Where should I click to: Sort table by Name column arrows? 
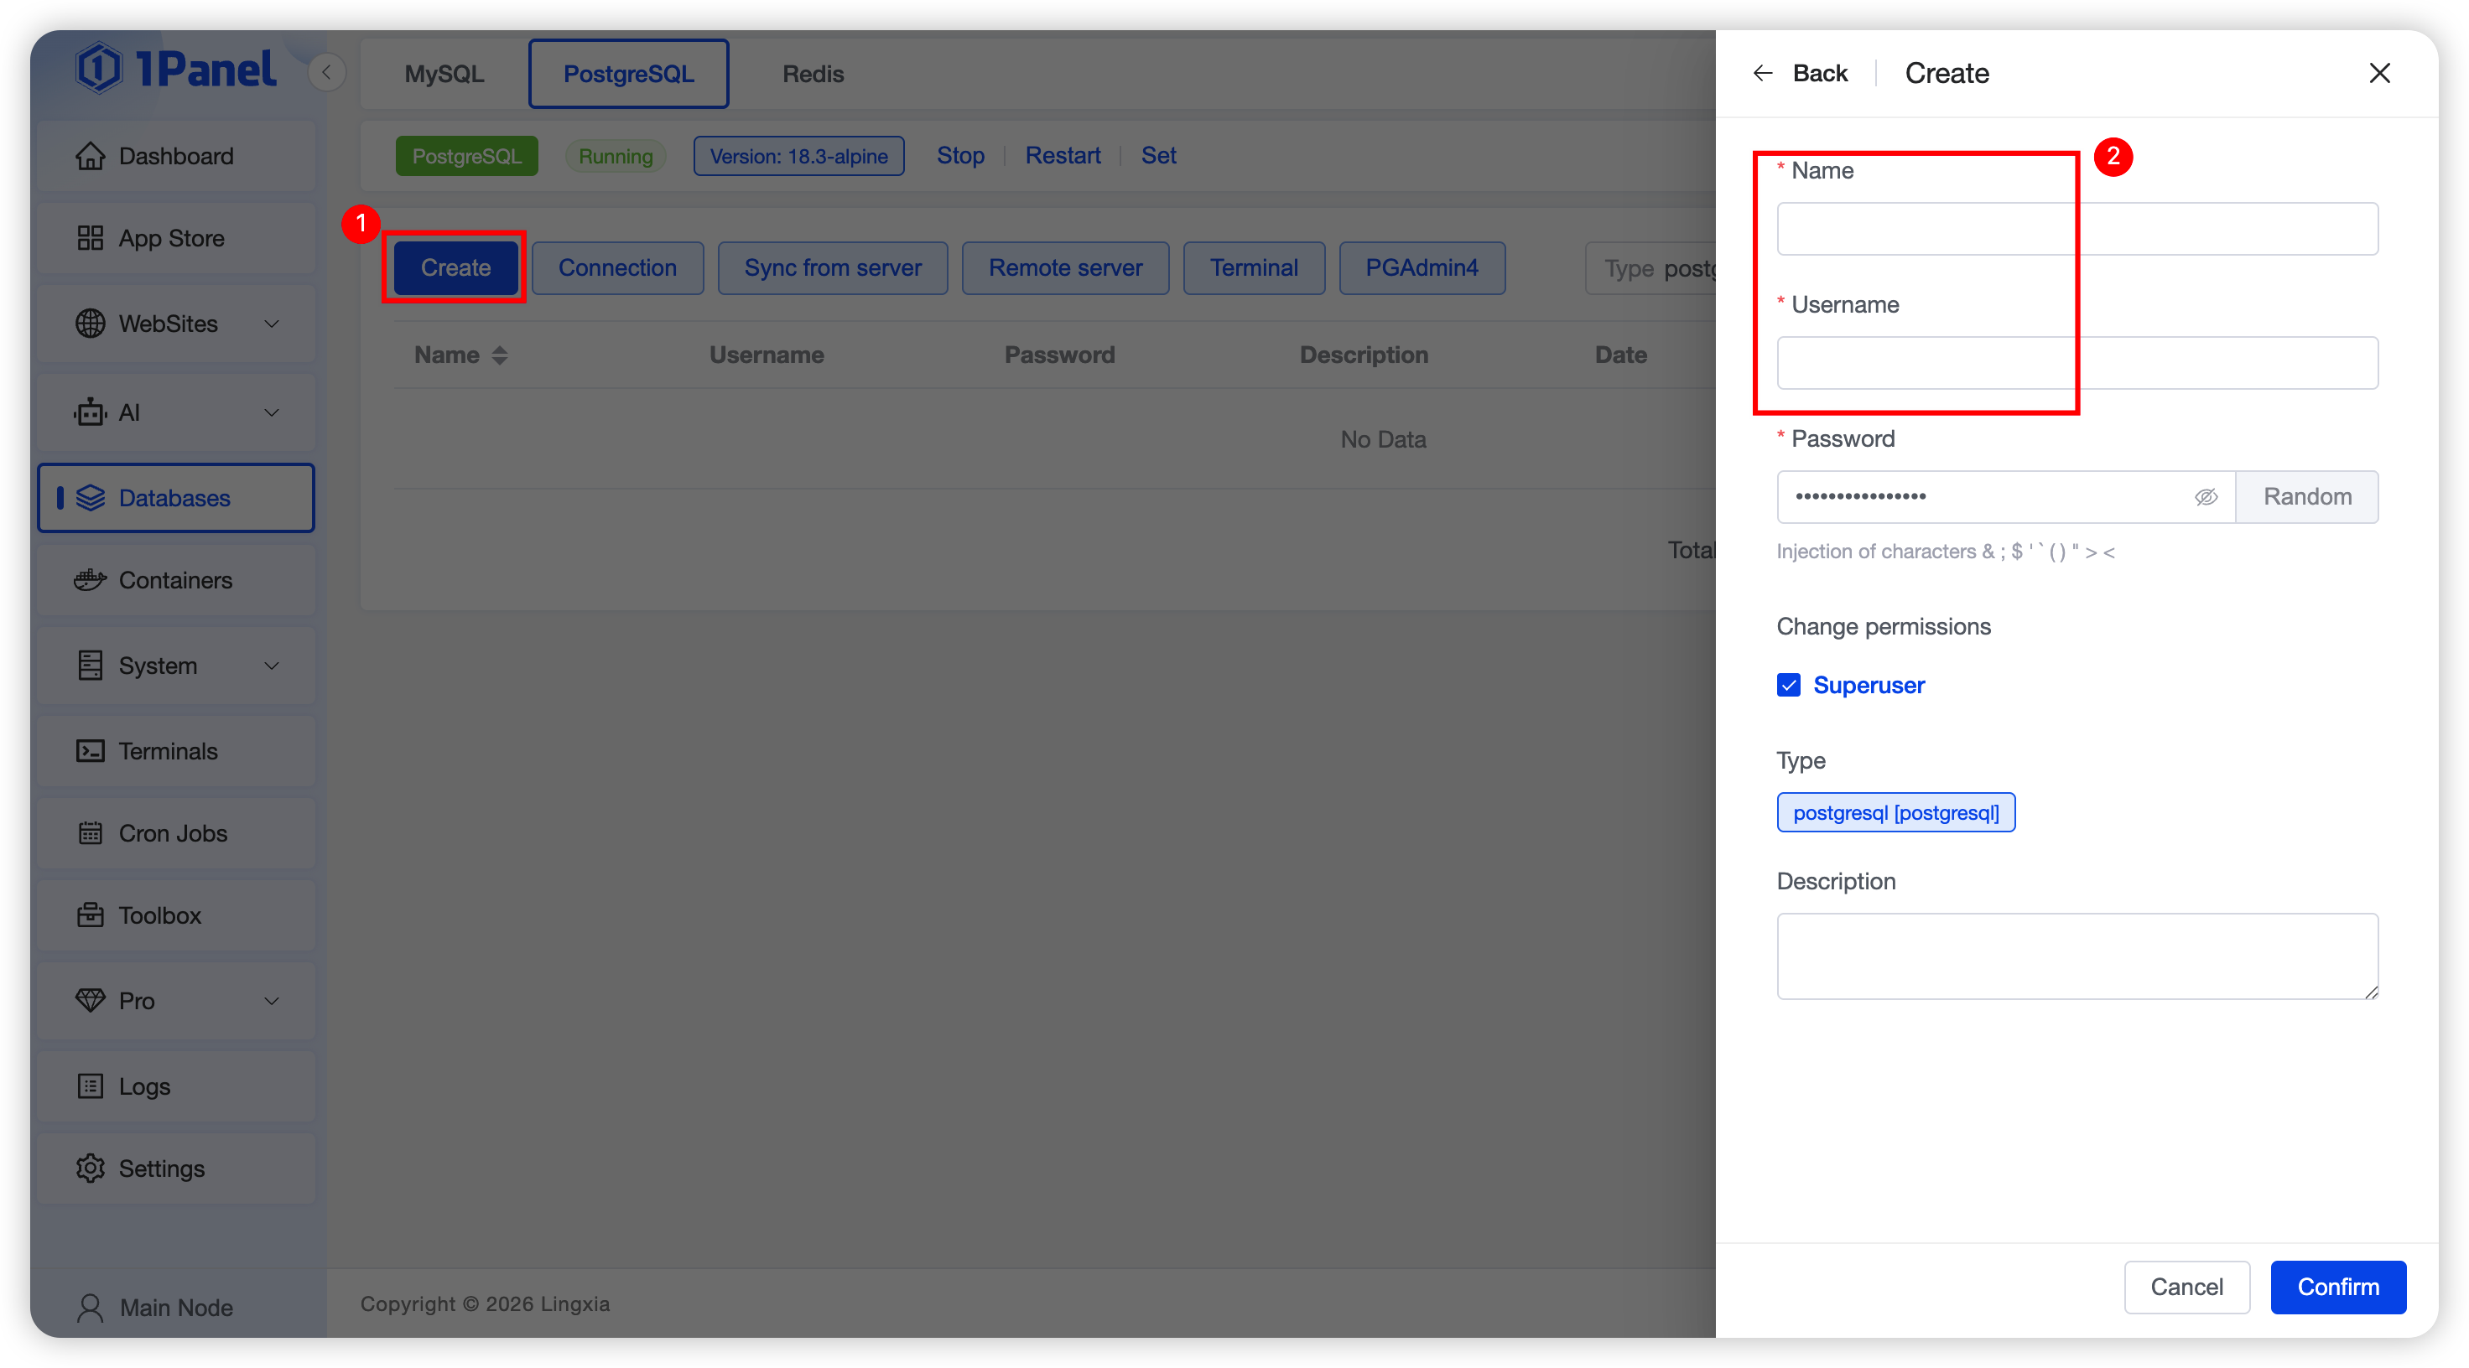(x=499, y=355)
